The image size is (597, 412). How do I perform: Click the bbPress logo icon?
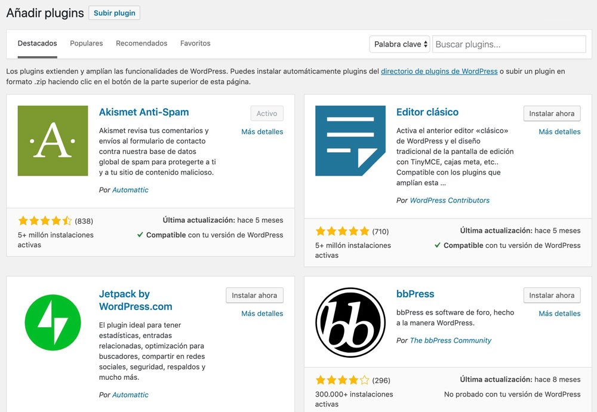point(350,322)
